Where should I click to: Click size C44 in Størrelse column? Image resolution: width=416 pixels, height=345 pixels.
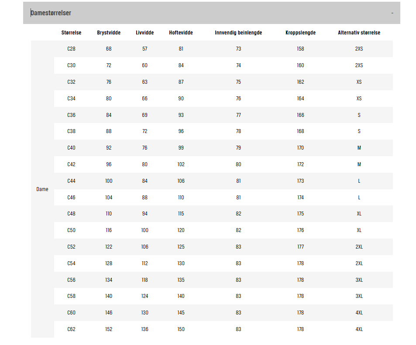(x=71, y=181)
